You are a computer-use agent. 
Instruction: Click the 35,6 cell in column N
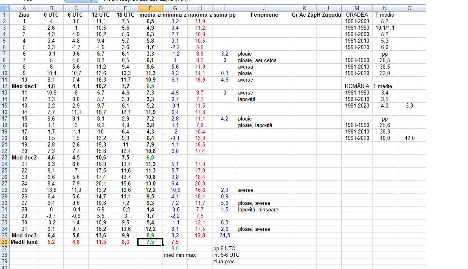point(385,125)
